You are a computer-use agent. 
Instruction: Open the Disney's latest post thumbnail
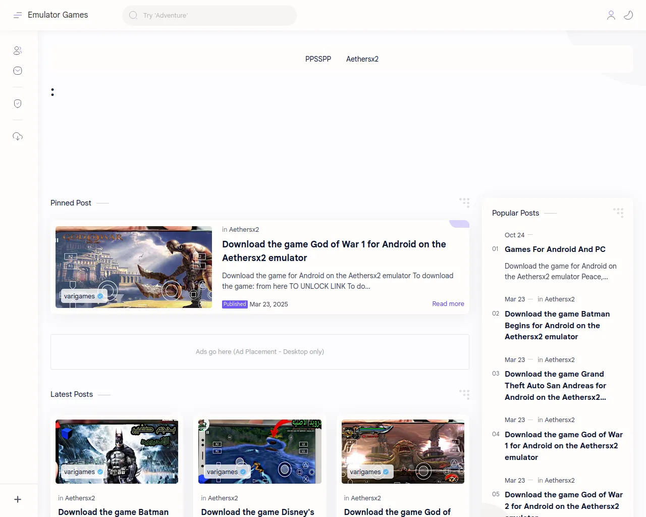(260, 451)
